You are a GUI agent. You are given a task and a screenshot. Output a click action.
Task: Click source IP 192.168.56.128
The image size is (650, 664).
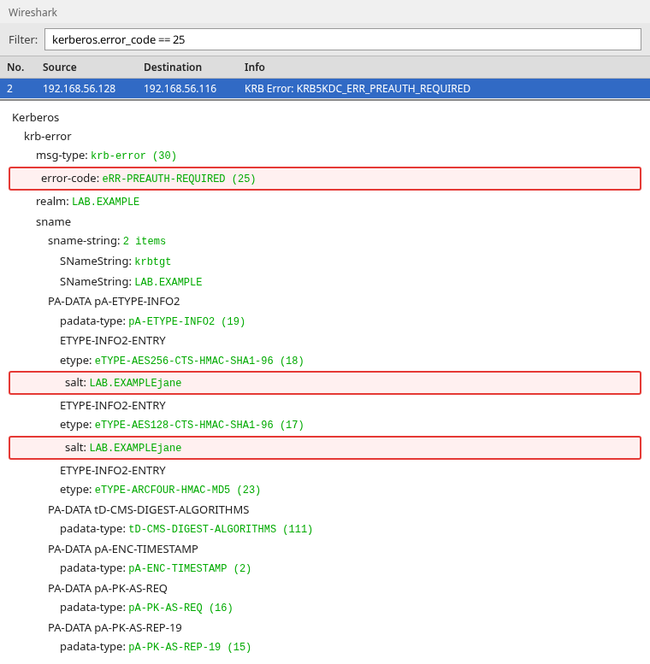79,89
